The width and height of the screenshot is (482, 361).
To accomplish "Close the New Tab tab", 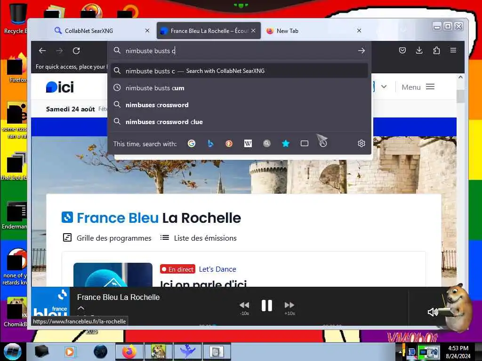I will 359,31.
